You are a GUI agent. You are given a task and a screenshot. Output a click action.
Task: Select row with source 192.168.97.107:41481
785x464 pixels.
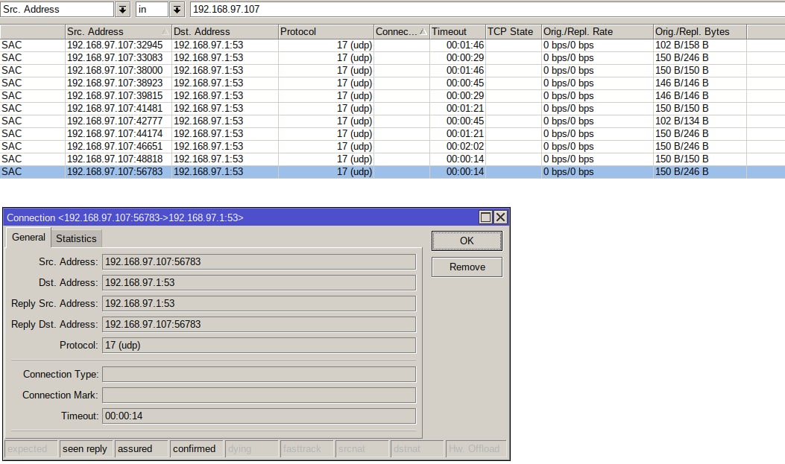coord(392,109)
